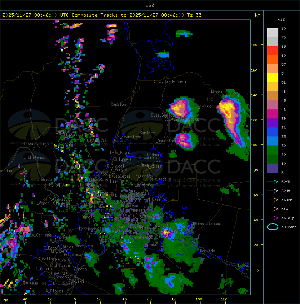
Task: Pick the slate purple swatch between 10 and 5
Action: [273, 168]
